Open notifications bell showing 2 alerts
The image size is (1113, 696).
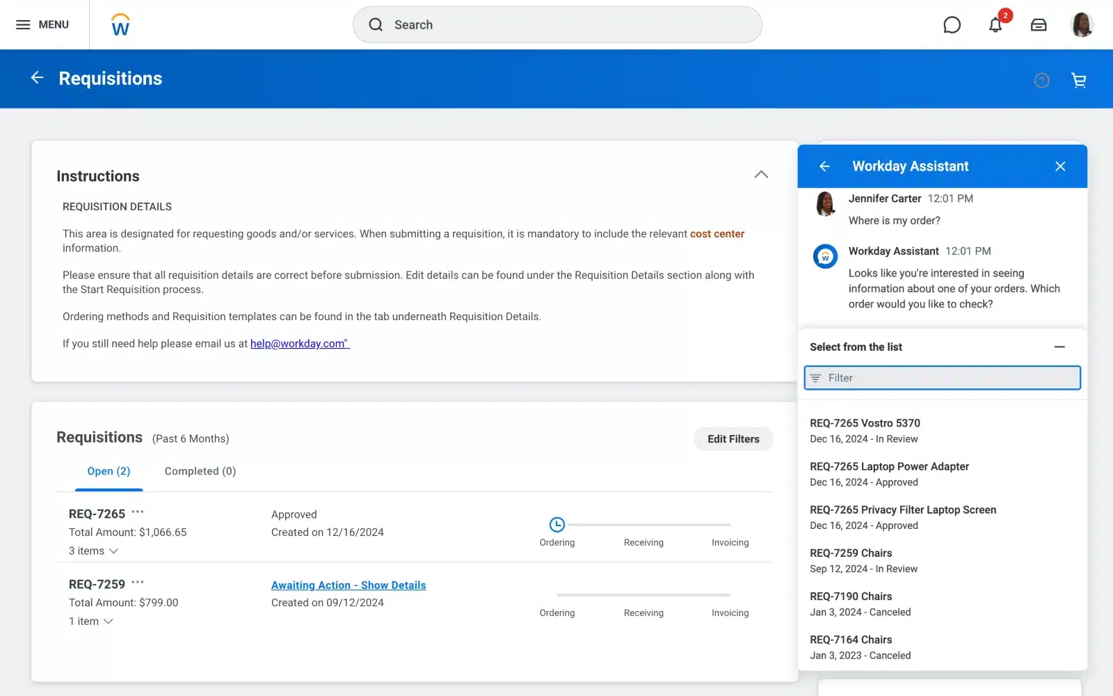[996, 24]
